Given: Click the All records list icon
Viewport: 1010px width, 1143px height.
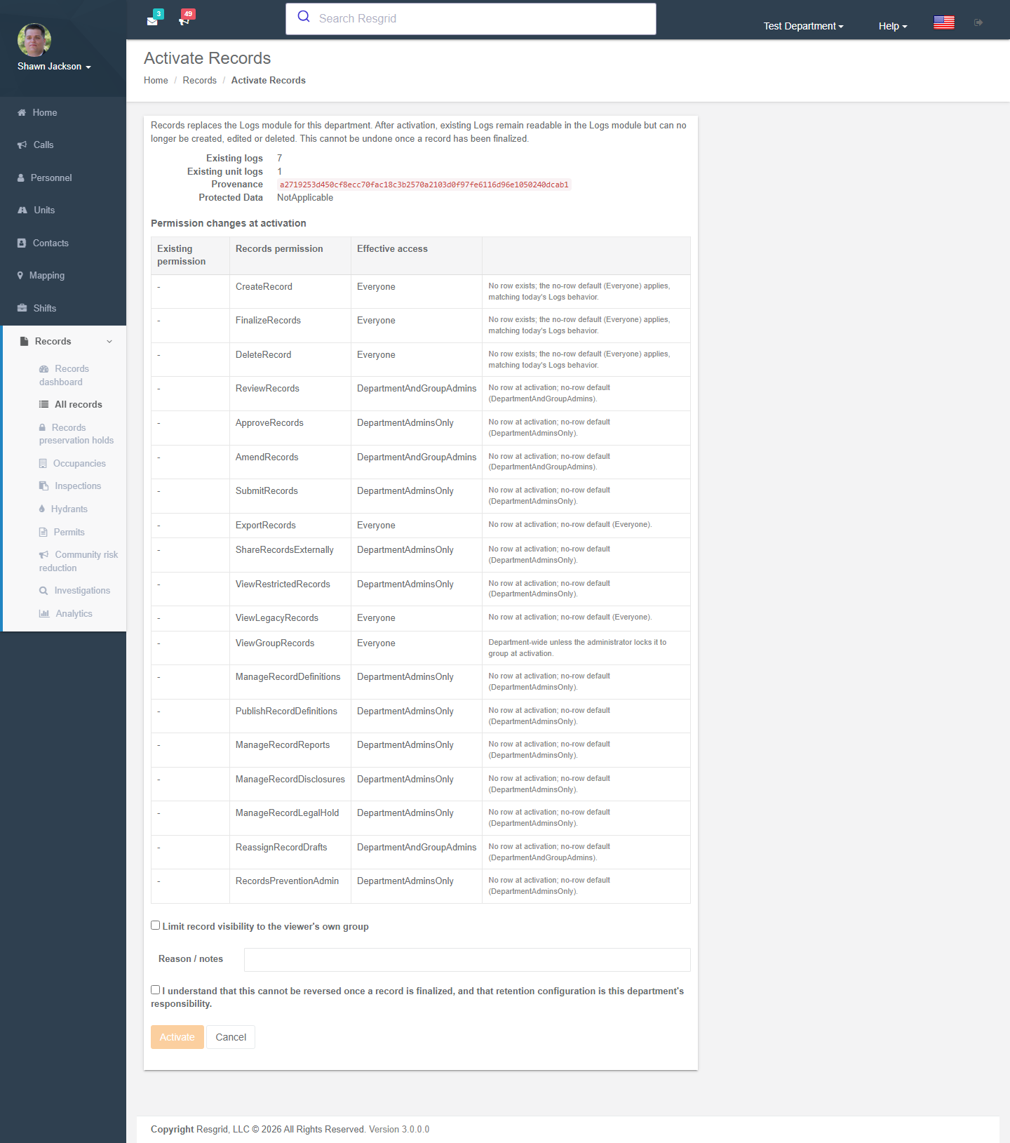Looking at the screenshot, I should [x=43, y=405].
